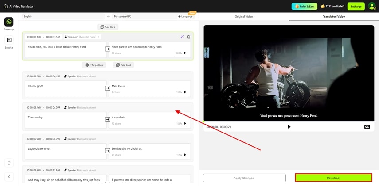This screenshot has width=379, height=186.
Task: Play the video in the preview player
Action: [289, 127]
